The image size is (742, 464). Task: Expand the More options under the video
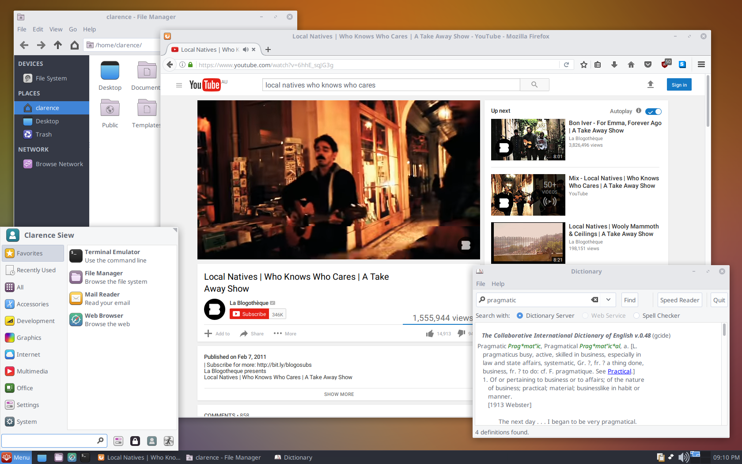(285, 334)
